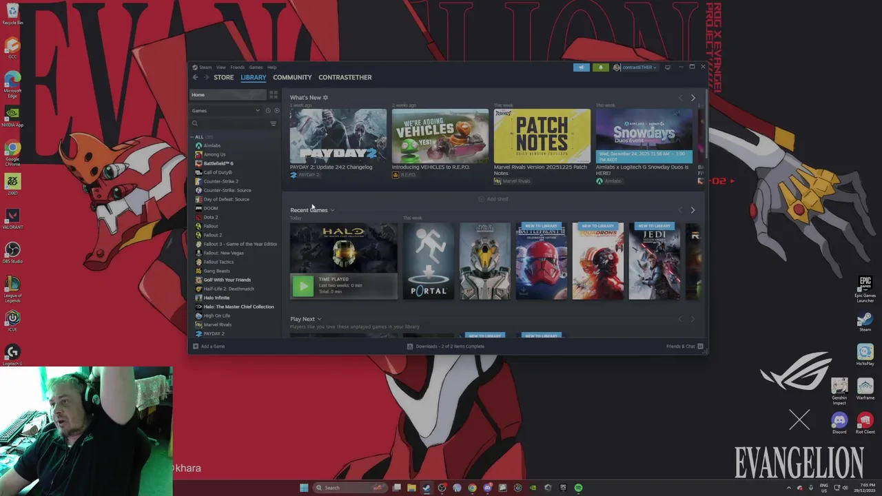
Task: Open What's New settings gear
Action: (x=326, y=98)
